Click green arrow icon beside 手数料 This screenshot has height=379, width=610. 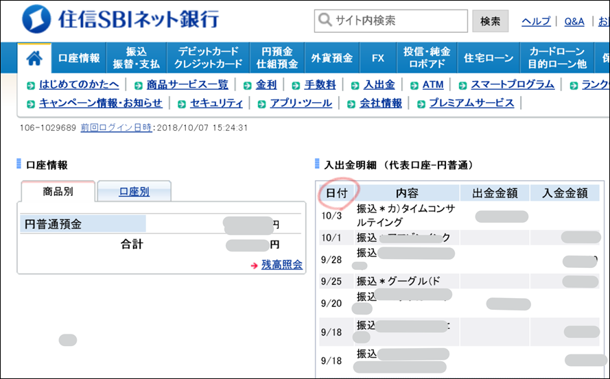(x=296, y=86)
